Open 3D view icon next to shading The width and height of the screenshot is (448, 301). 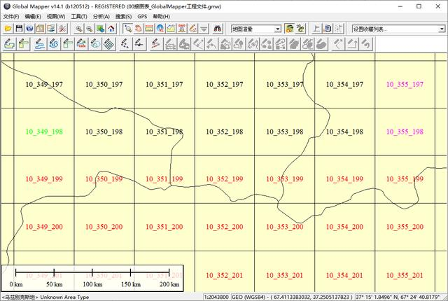(300, 29)
